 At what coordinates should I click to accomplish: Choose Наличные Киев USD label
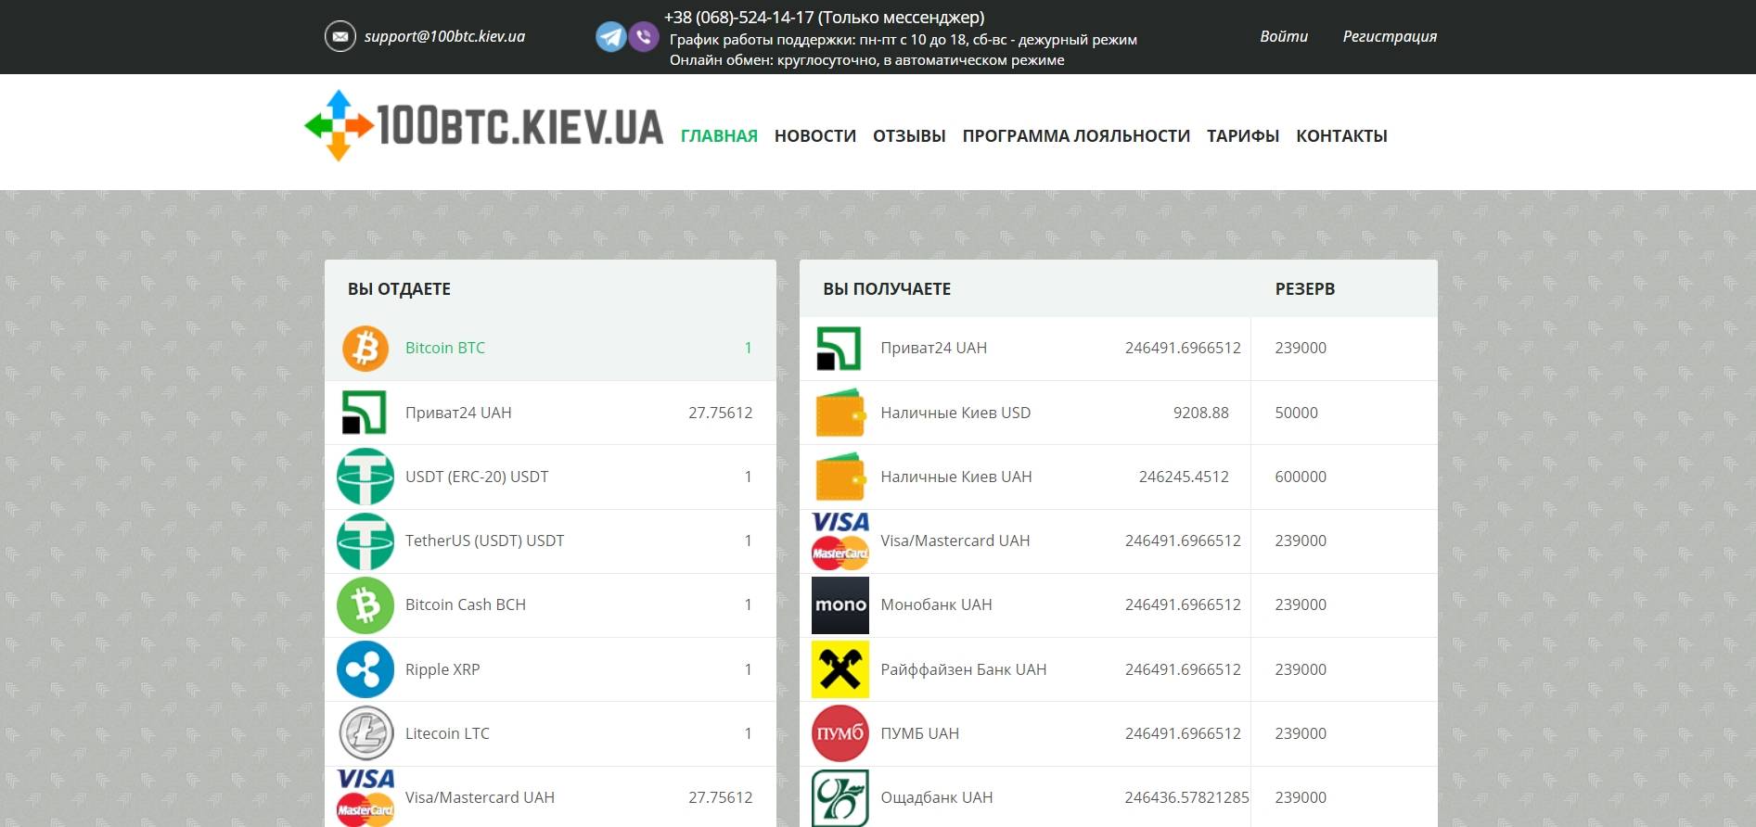coord(955,413)
